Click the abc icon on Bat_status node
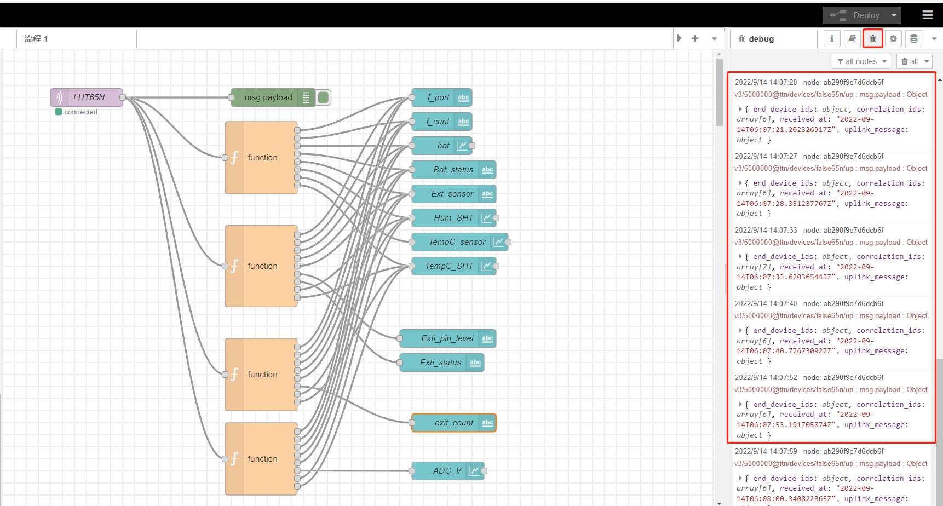943x506 pixels. pyautogui.click(x=487, y=170)
